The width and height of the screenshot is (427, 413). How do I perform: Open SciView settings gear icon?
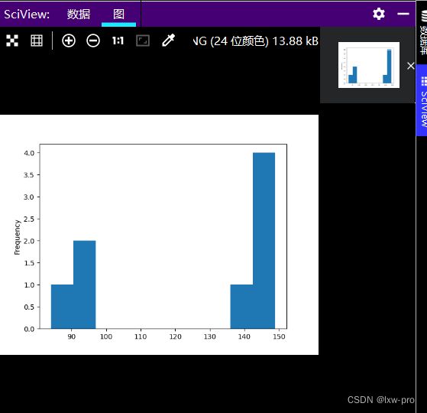click(x=379, y=14)
